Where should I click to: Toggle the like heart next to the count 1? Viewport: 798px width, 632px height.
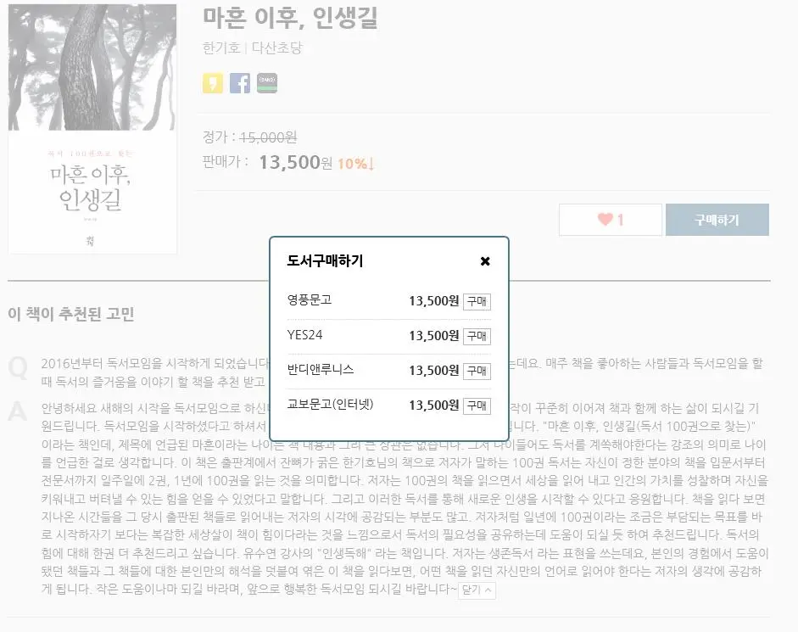605,219
